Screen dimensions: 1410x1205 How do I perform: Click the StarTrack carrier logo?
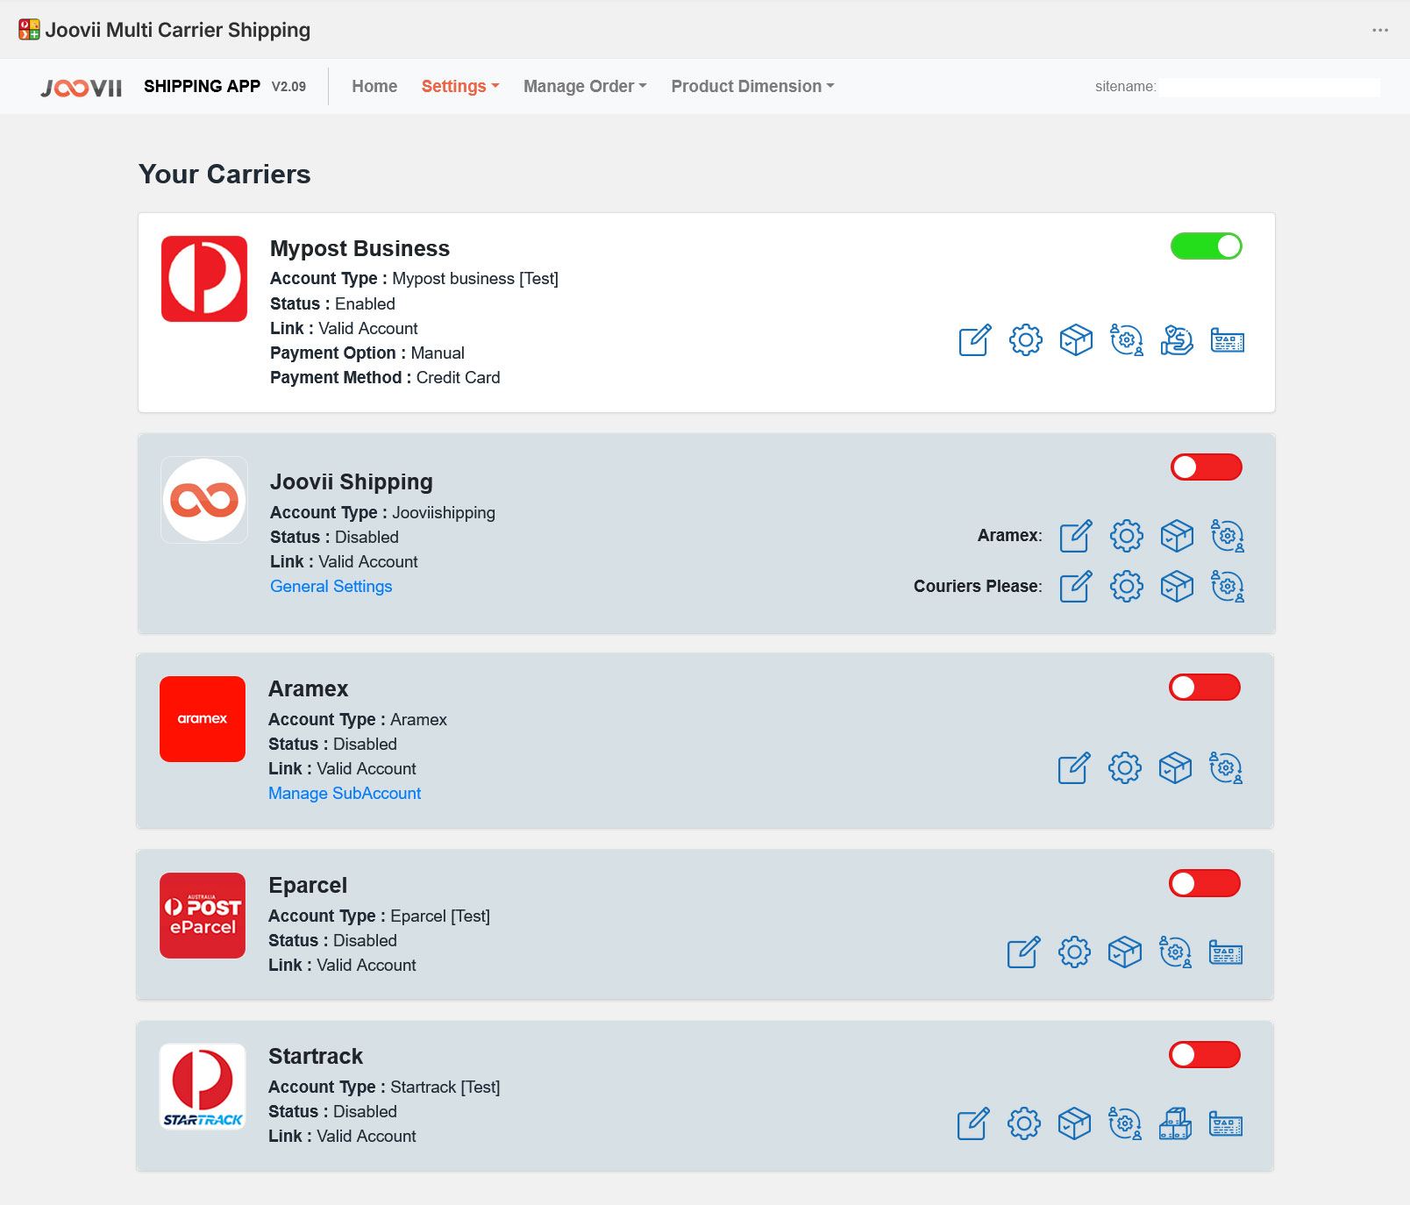[x=203, y=1087]
